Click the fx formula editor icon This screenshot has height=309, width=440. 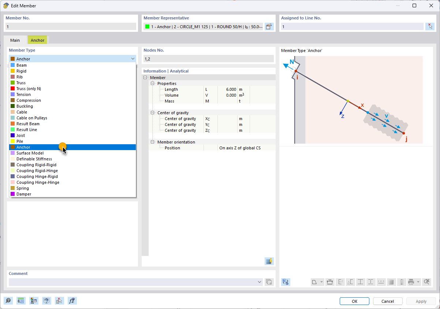pyautogui.click(x=72, y=301)
